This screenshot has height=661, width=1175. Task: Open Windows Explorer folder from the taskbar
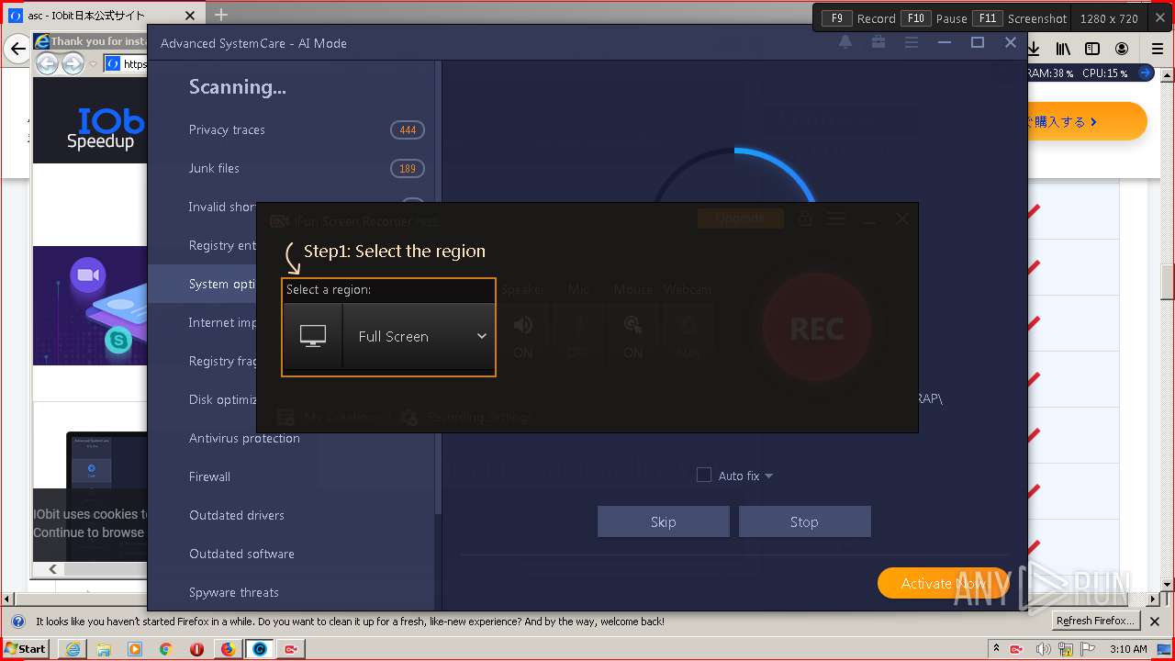click(x=104, y=648)
